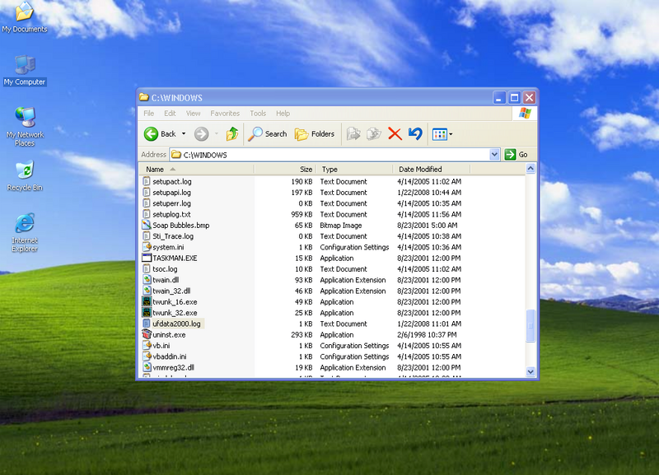Open the Tools menu
The height and width of the screenshot is (475, 659).
click(x=258, y=114)
